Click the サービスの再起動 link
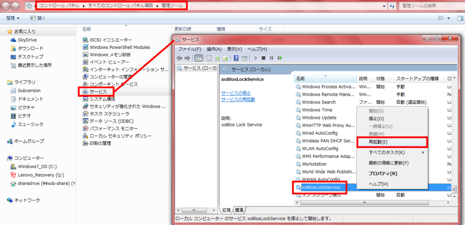Image resolution: width=465 pixels, height=225 pixels. pyautogui.click(x=238, y=99)
